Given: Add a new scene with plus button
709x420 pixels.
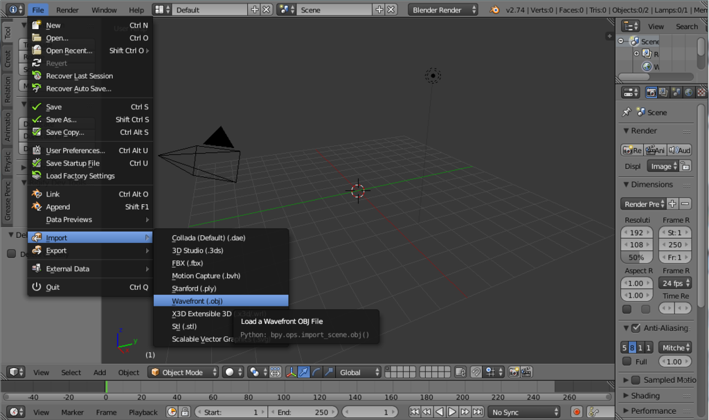Looking at the screenshot, I should coord(379,10).
